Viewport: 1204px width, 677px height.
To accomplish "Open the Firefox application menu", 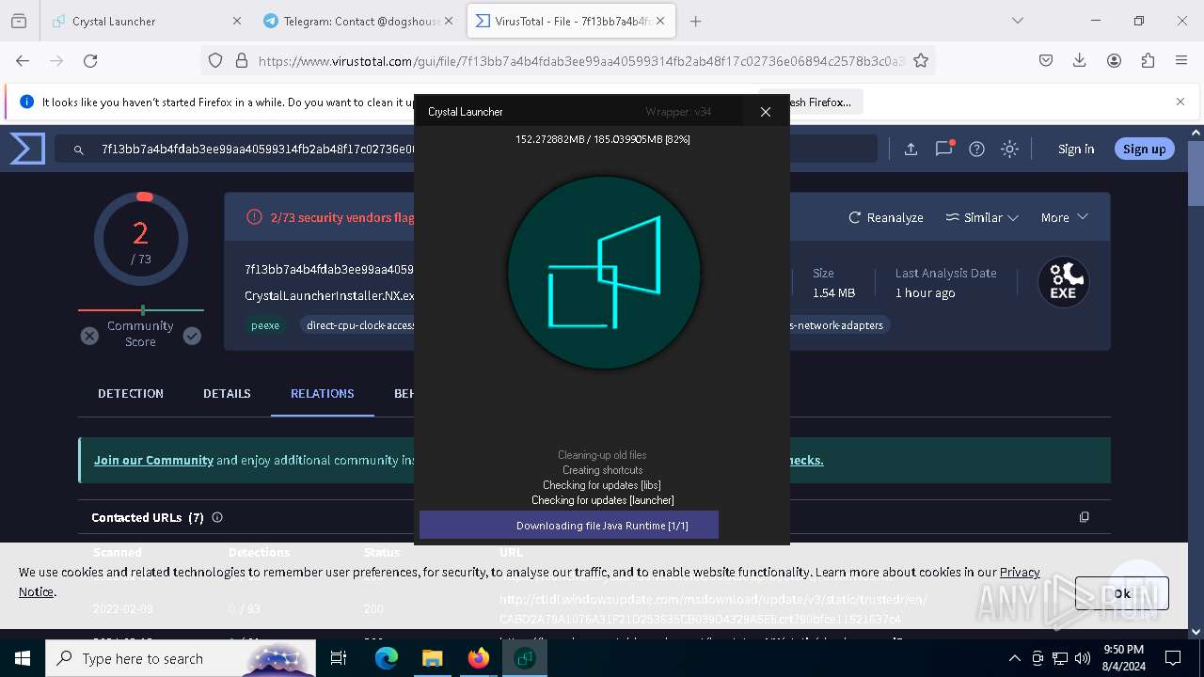I will (1181, 60).
